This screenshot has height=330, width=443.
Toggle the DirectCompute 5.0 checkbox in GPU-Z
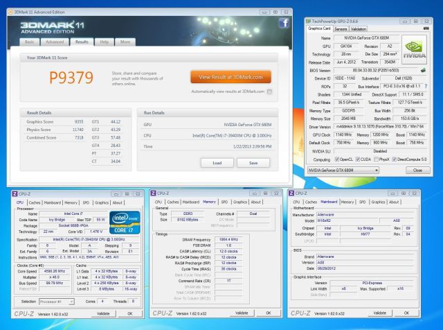395,159
